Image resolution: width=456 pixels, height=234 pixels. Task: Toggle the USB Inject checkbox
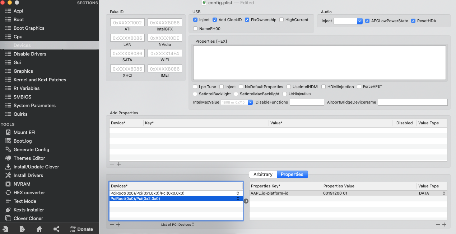click(x=195, y=20)
